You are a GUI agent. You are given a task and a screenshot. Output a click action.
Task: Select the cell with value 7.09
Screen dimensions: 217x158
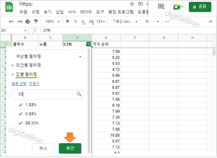click(106, 52)
